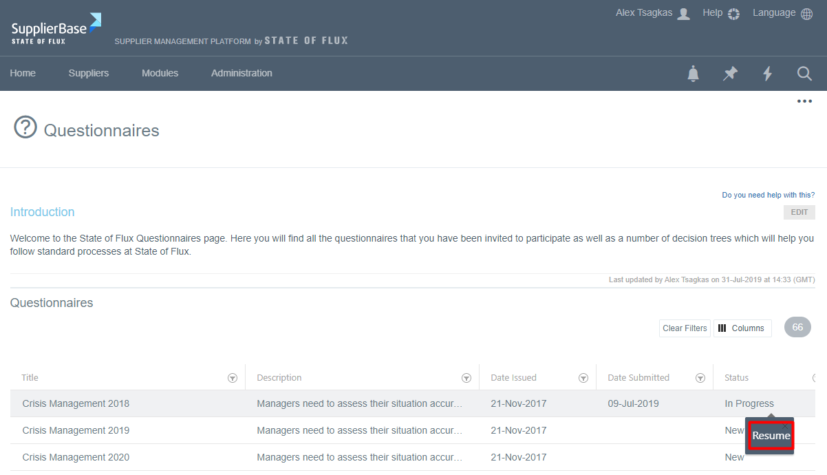Open the notifications bell icon
Image resolution: width=827 pixels, height=475 pixels.
click(x=693, y=74)
